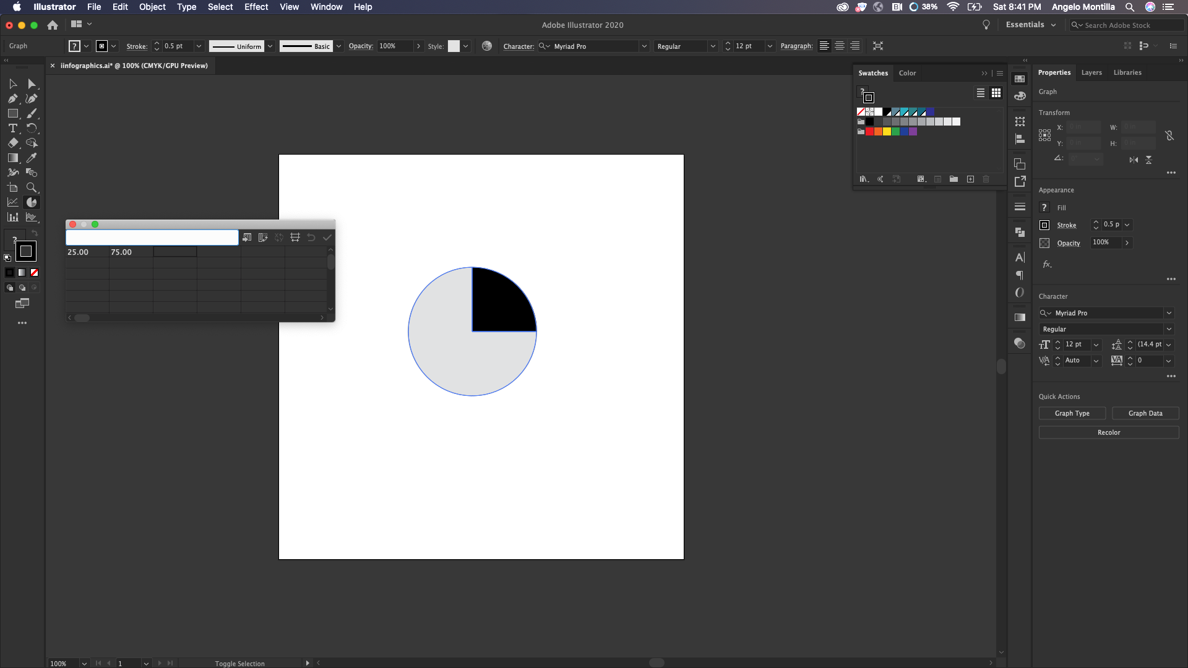Select the Eraser tool

pos(13,143)
